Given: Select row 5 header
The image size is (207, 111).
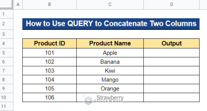Looking at the screenshot, I should [x=6, y=53].
